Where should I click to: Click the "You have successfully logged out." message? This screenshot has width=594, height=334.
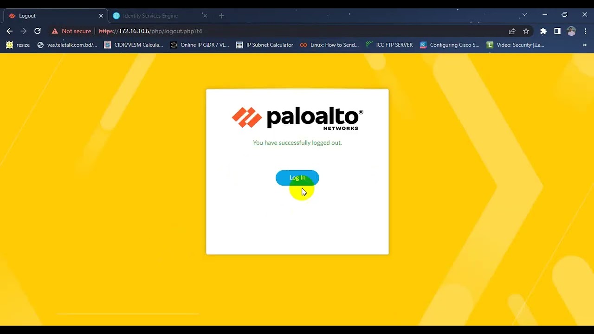[x=297, y=143]
